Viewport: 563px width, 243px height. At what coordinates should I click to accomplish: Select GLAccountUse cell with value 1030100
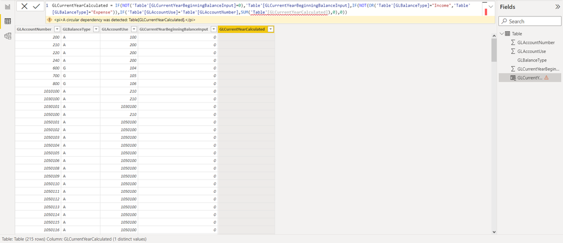(119, 107)
